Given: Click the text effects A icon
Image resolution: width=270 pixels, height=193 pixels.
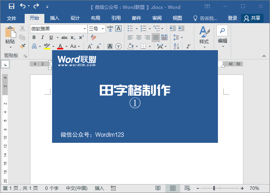Looking at the screenshot, I should click(34, 46).
